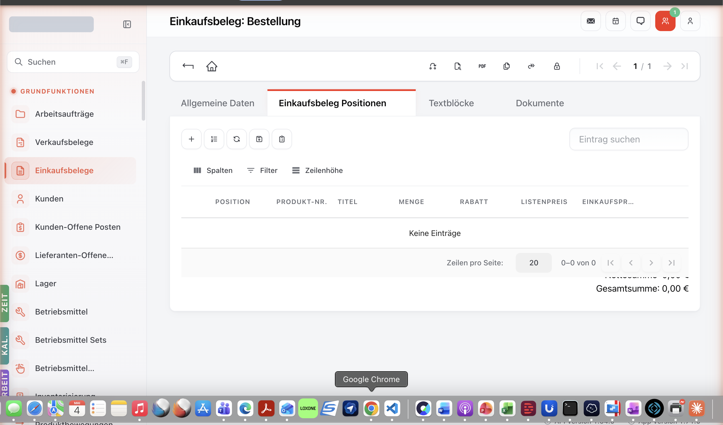Open the Filter options
This screenshot has height=425, width=723.
click(x=262, y=170)
